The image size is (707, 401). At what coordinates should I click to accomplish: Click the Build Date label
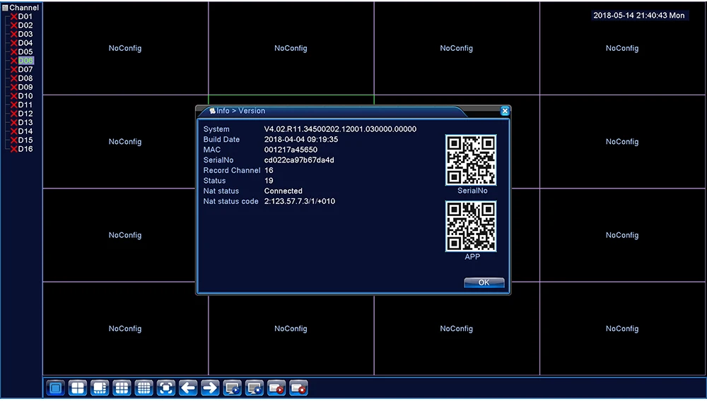221,140
